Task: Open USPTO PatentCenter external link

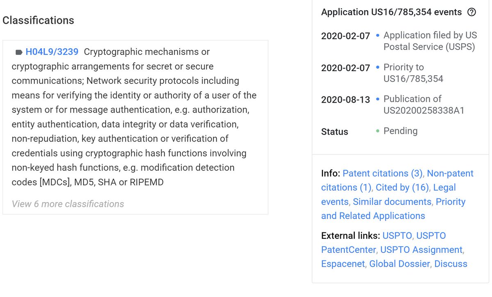Action: click(383, 243)
